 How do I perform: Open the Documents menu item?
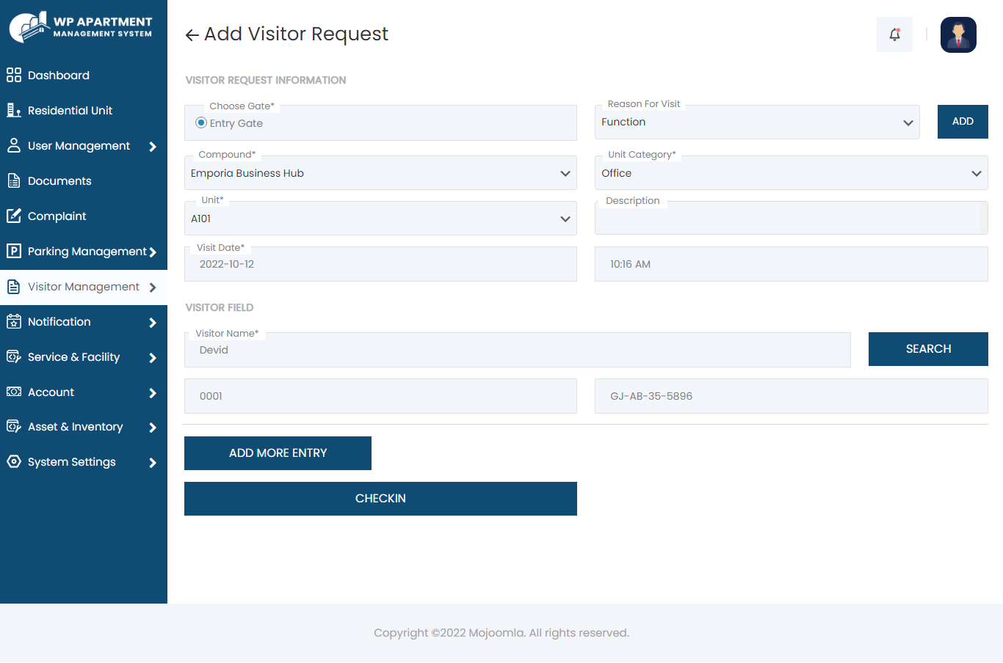[84, 180]
